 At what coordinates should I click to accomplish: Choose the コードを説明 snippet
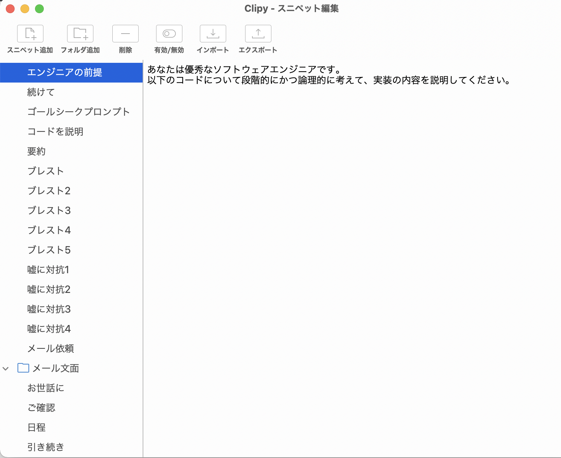pyautogui.click(x=55, y=131)
